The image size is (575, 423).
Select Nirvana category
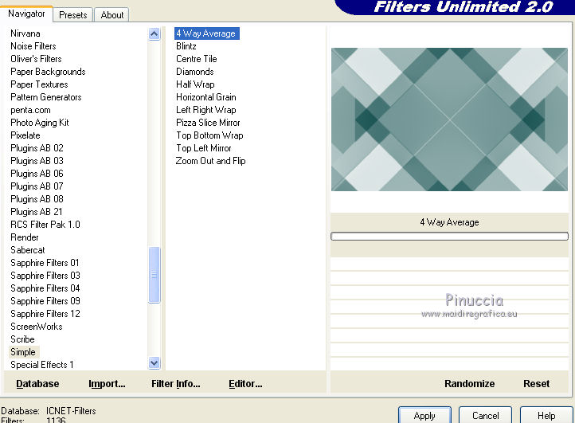[25, 33]
